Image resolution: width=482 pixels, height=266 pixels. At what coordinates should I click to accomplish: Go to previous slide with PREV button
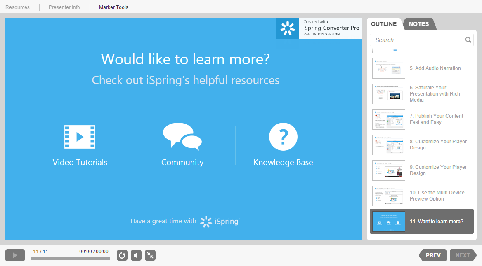coord(432,255)
